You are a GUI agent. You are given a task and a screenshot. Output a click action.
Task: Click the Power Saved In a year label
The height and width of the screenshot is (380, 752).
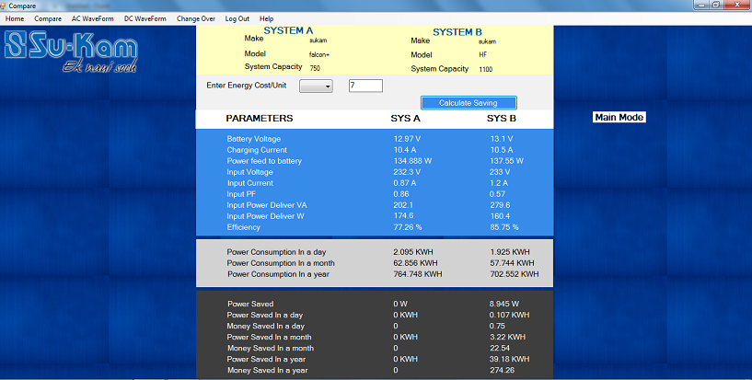266,359
